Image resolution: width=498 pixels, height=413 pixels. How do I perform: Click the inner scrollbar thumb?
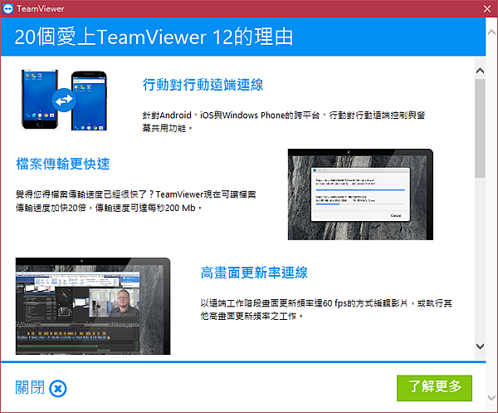click(x=480, y=129)
